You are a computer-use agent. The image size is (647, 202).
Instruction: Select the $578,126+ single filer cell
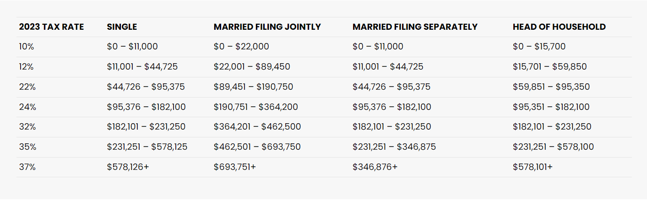[128, 167]
